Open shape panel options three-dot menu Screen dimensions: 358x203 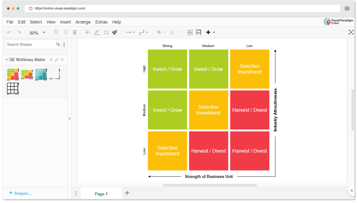click(64, 45)
